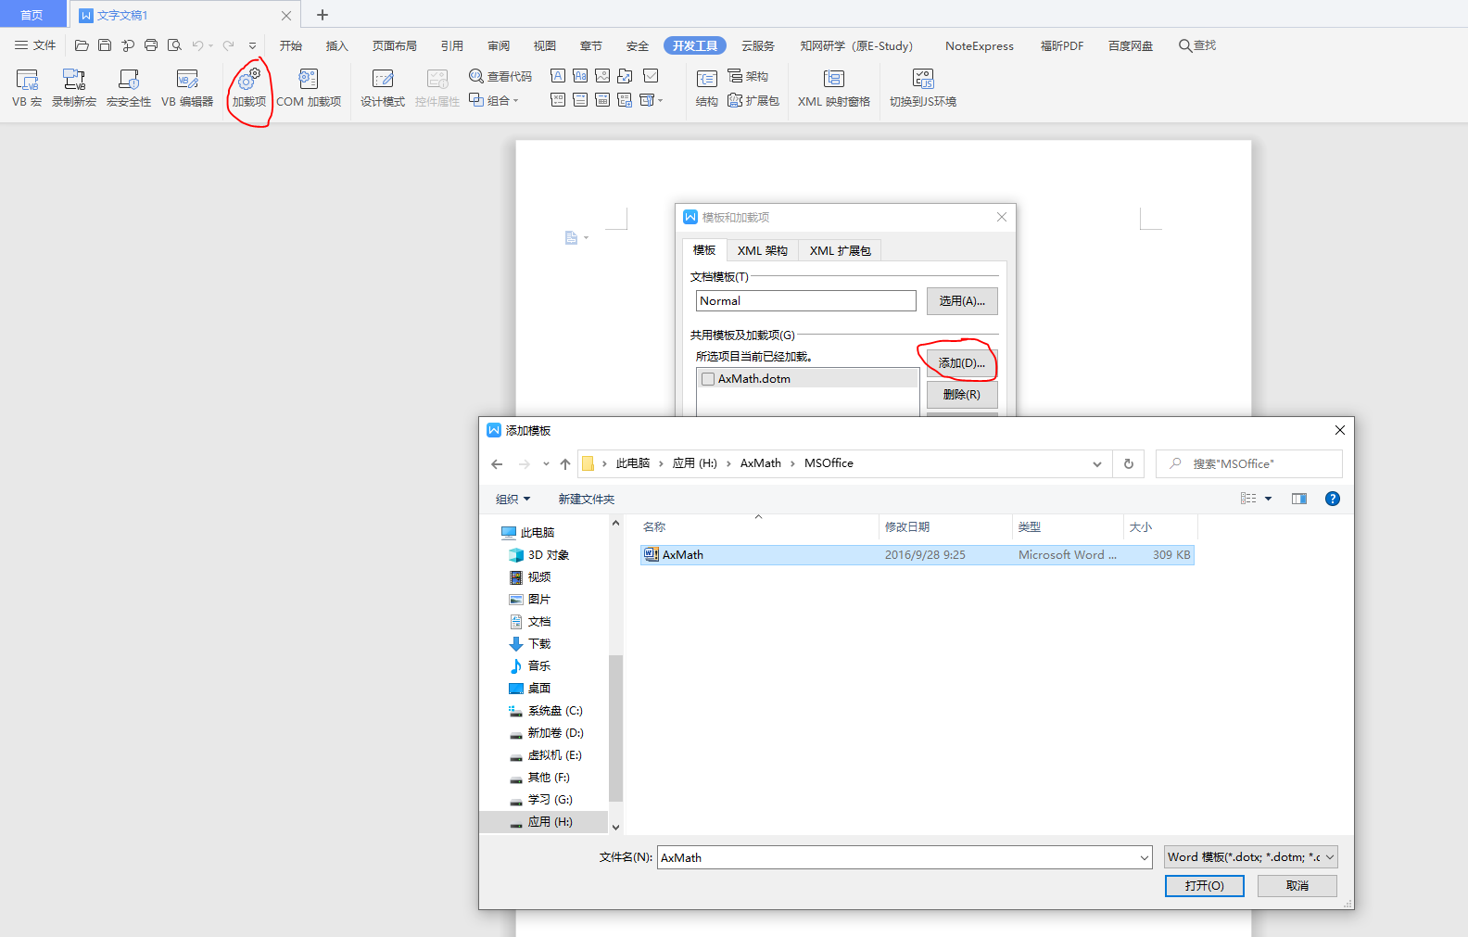Viewport: 1468px width, 937px height.
Task: Select the XML 扩展包 dialog tab
Action: pyautogui.click(x=840, y=250)
